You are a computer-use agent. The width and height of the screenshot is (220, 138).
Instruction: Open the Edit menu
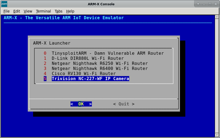click(x=17, y=11)
